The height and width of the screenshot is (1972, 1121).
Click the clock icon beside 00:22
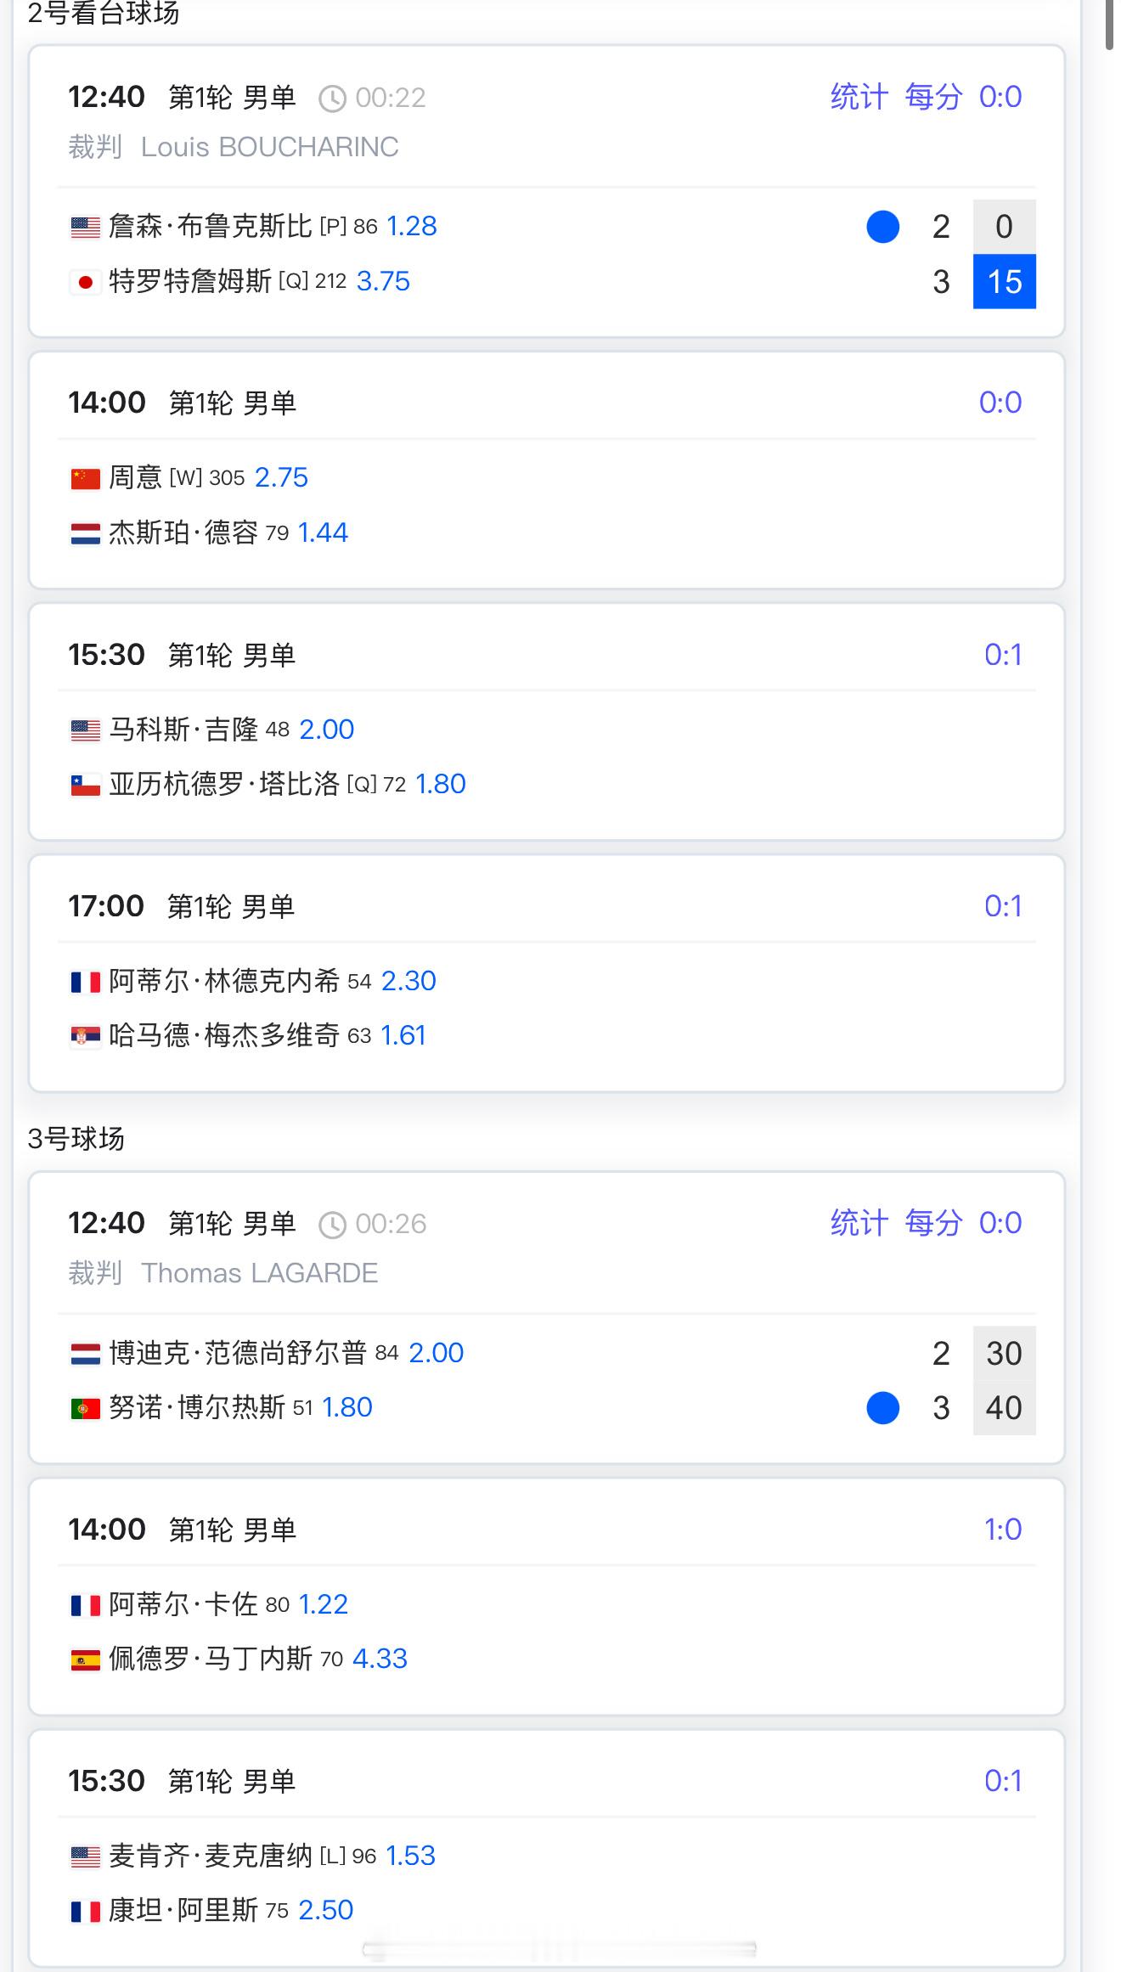click(x=332, y=99)
